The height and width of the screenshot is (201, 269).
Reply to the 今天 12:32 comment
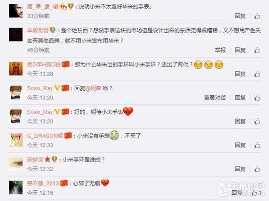coord(240,169)
